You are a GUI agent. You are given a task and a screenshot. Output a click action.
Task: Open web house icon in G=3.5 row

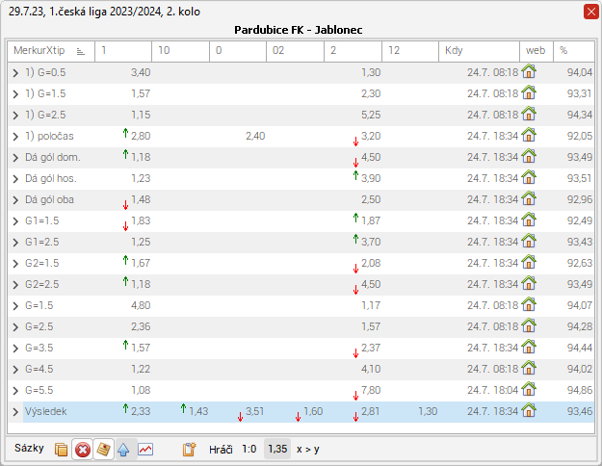[x=529, y=347]
